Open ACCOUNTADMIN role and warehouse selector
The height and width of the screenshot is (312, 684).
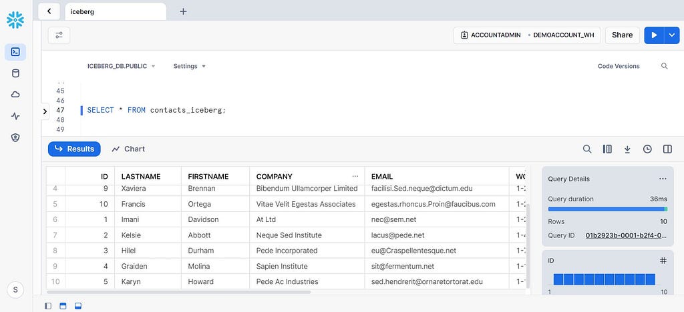tap(527, 35)
